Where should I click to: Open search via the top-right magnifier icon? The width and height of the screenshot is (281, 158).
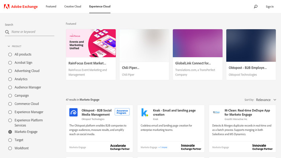click(x=256, y=7)
